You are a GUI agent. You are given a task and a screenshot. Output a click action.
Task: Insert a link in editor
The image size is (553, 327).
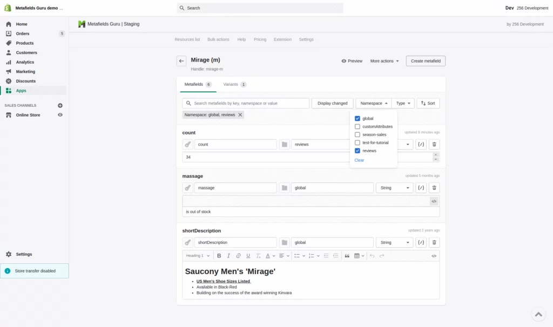tap(238, 256)
